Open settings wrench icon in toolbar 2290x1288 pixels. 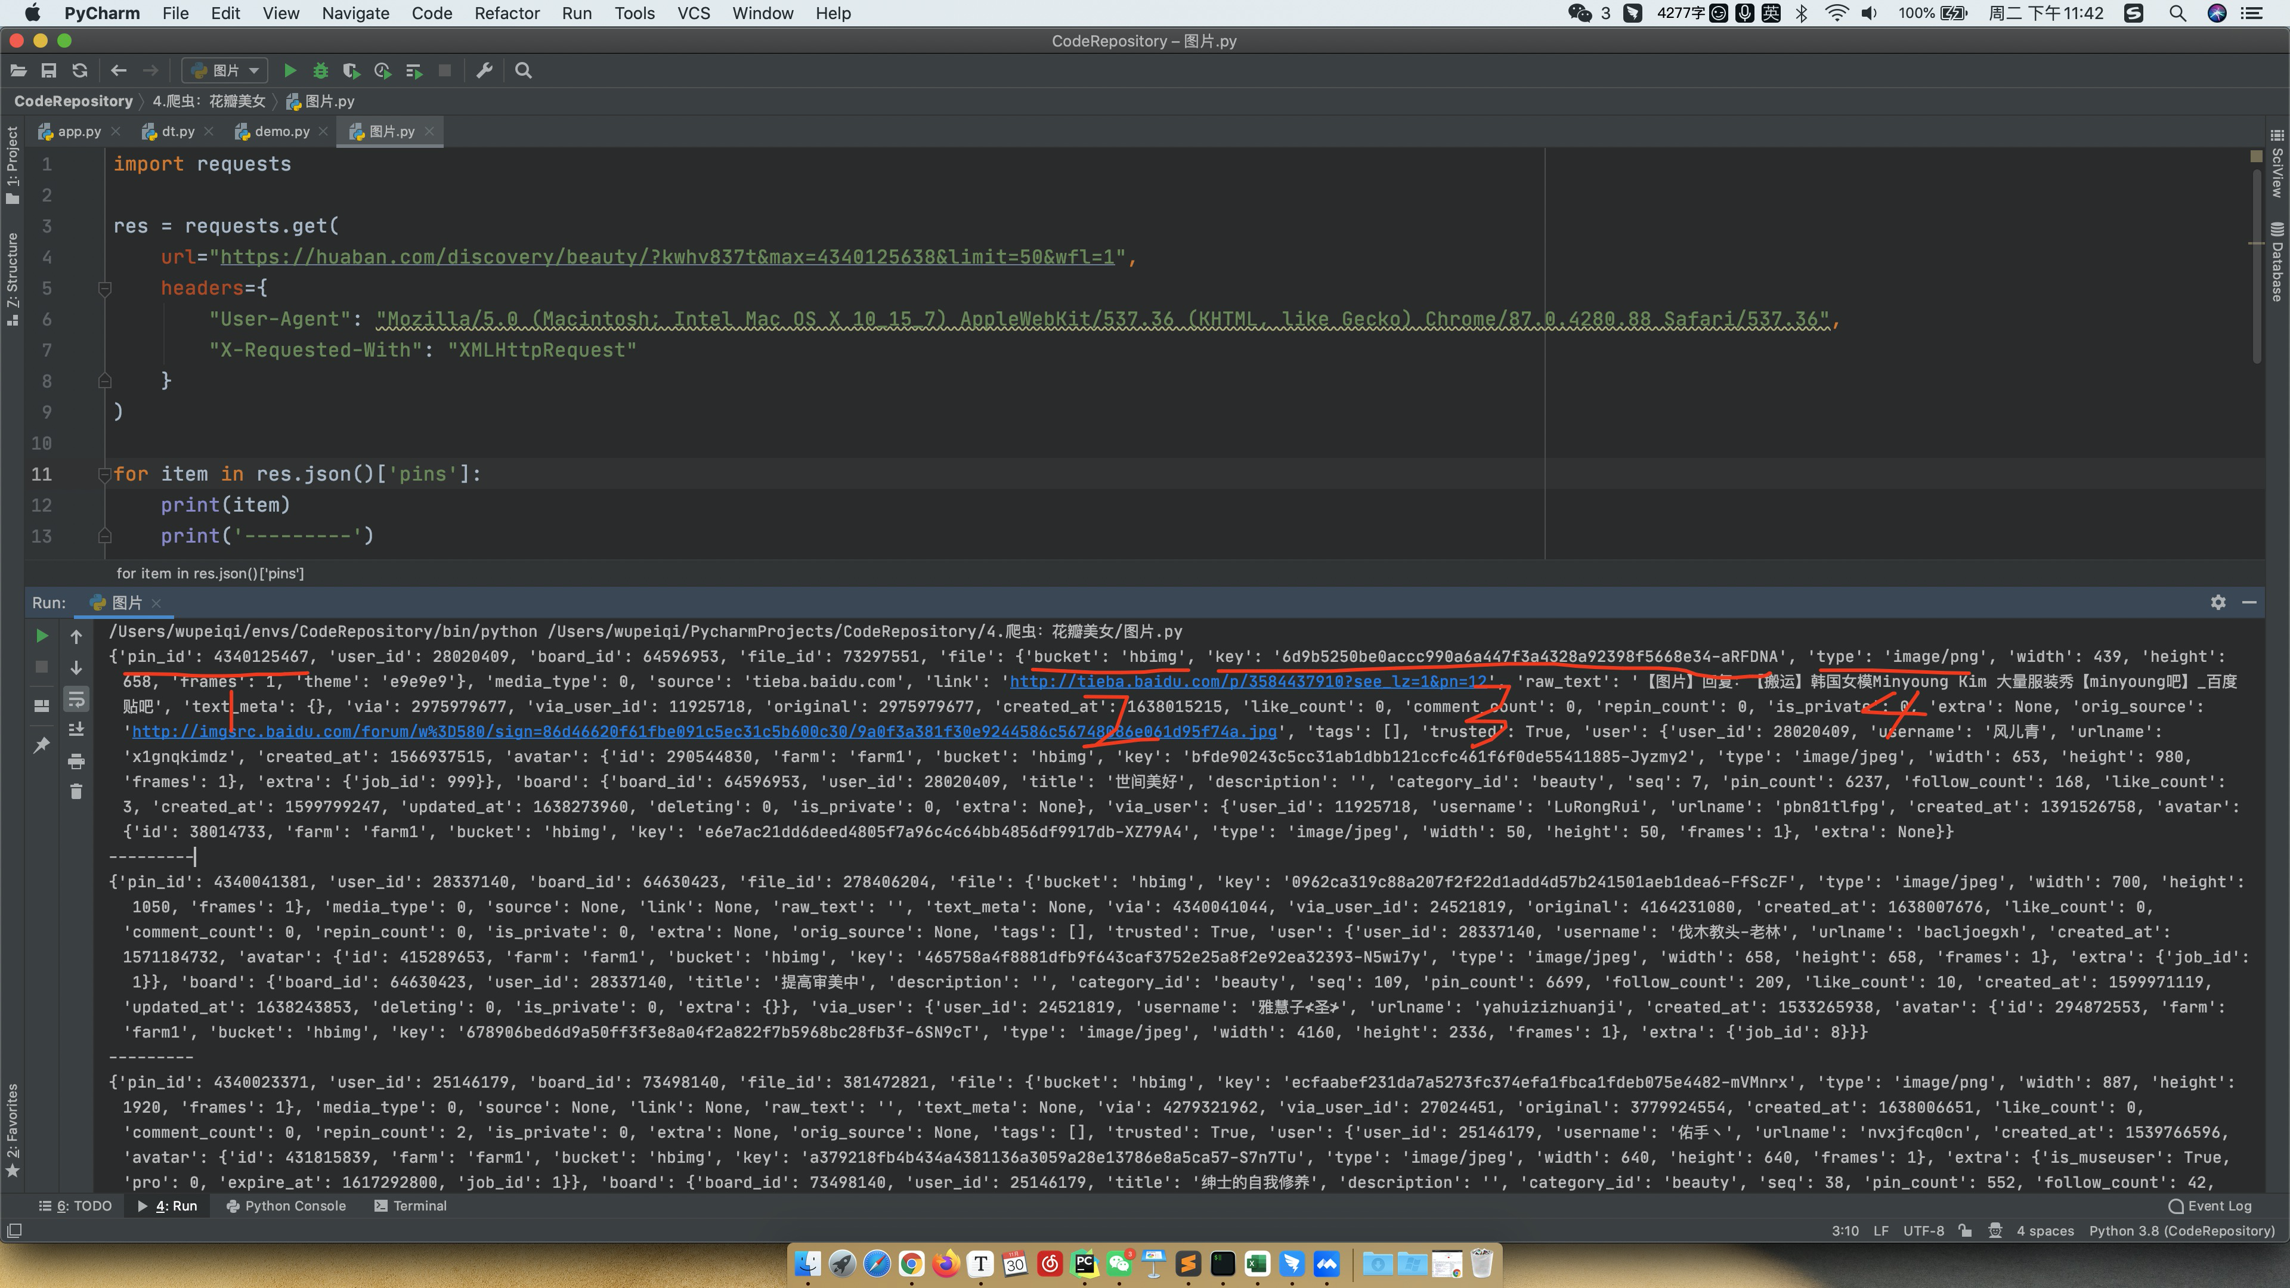point(484,70)
